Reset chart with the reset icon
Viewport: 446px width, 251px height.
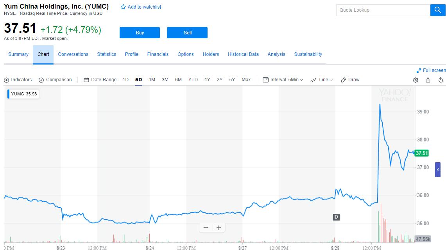(x=441, y=80)
